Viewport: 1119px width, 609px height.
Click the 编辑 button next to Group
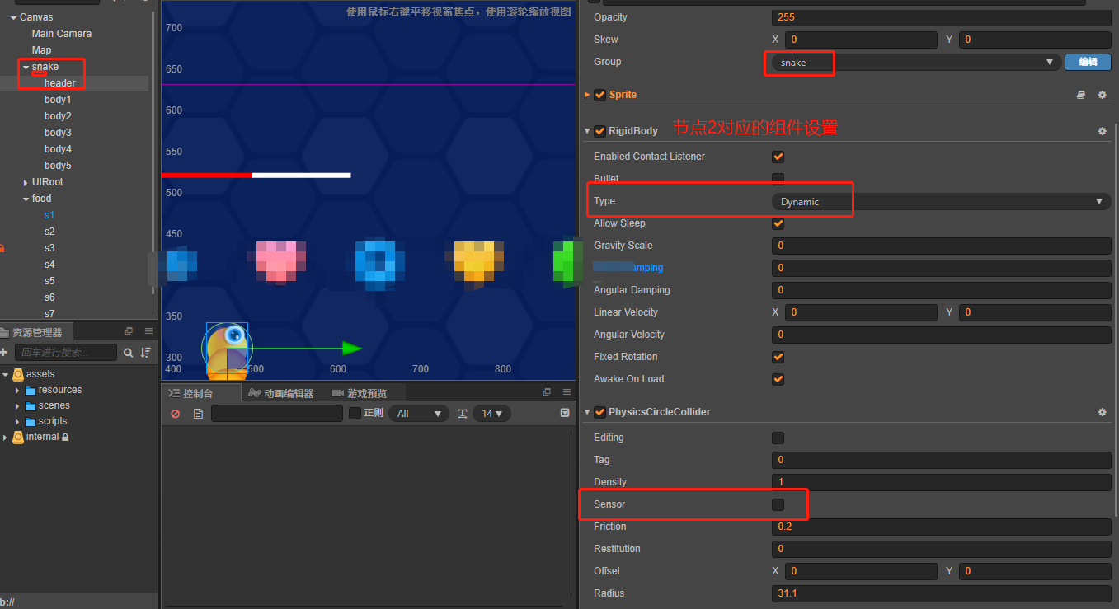point(1088,63)
